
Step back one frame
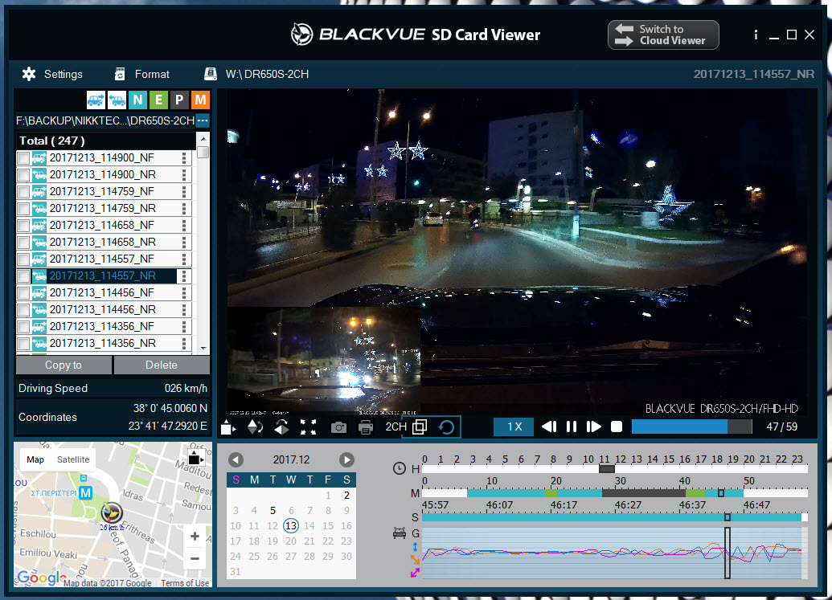click(549, 427)
